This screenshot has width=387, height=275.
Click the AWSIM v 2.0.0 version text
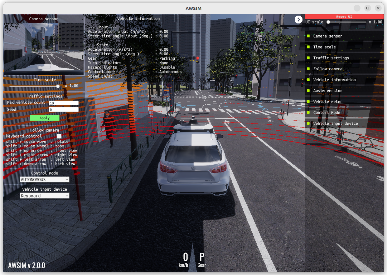pos(27,265)
